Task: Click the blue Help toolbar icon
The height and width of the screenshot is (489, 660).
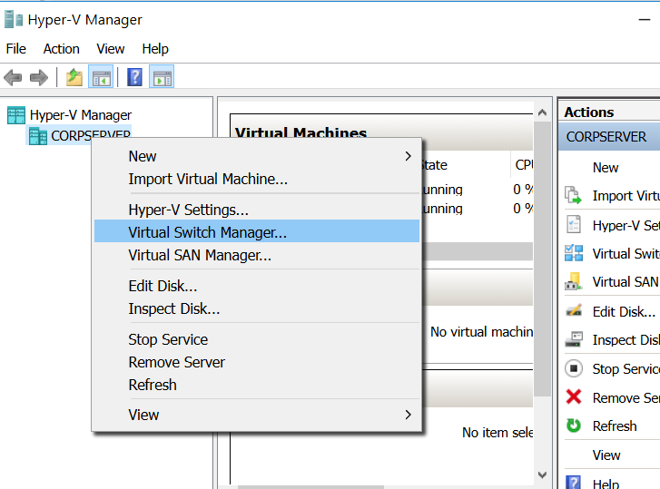Action: pos(134,78)
